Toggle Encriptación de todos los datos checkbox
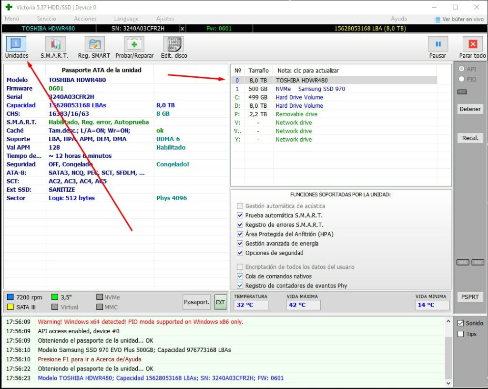The width and height of the screenshot is (488, 389). click(240, 267)
